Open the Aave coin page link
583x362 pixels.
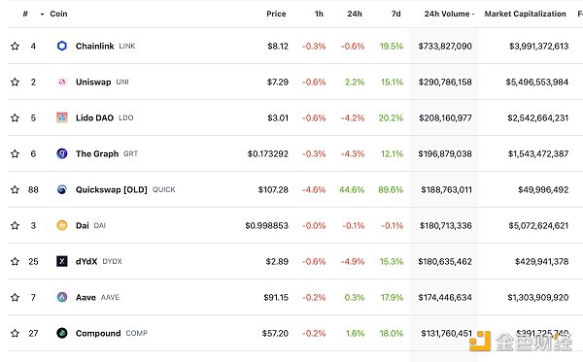86,297
